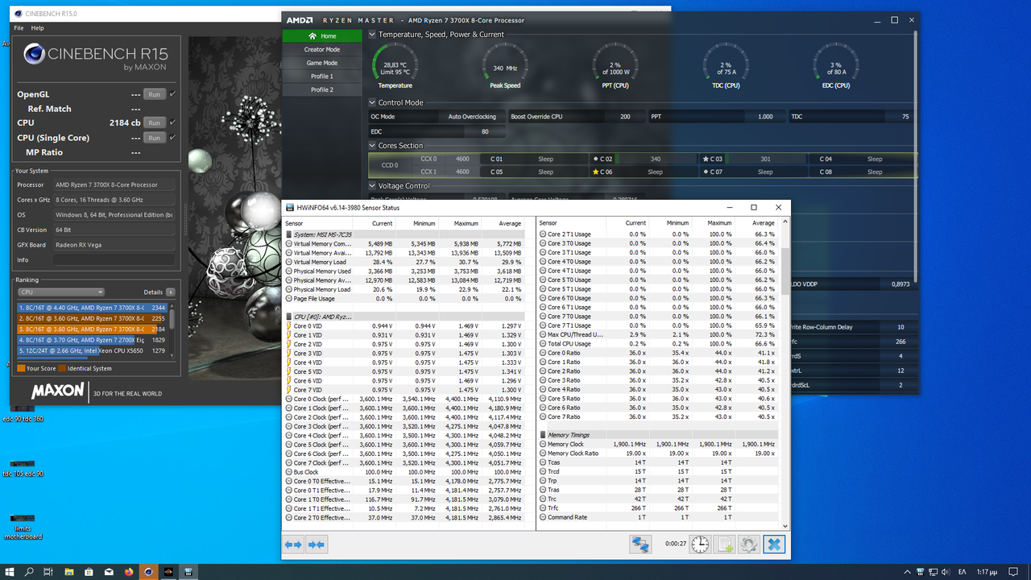Select Ryzen Master Profile 1 tab
Screen dimensions: 1031x580
click(x=322, y=77)
